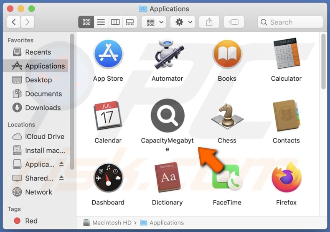Screen dimensions: 330x232
Task: Switch to list view
Action: (x=101, y=22)
